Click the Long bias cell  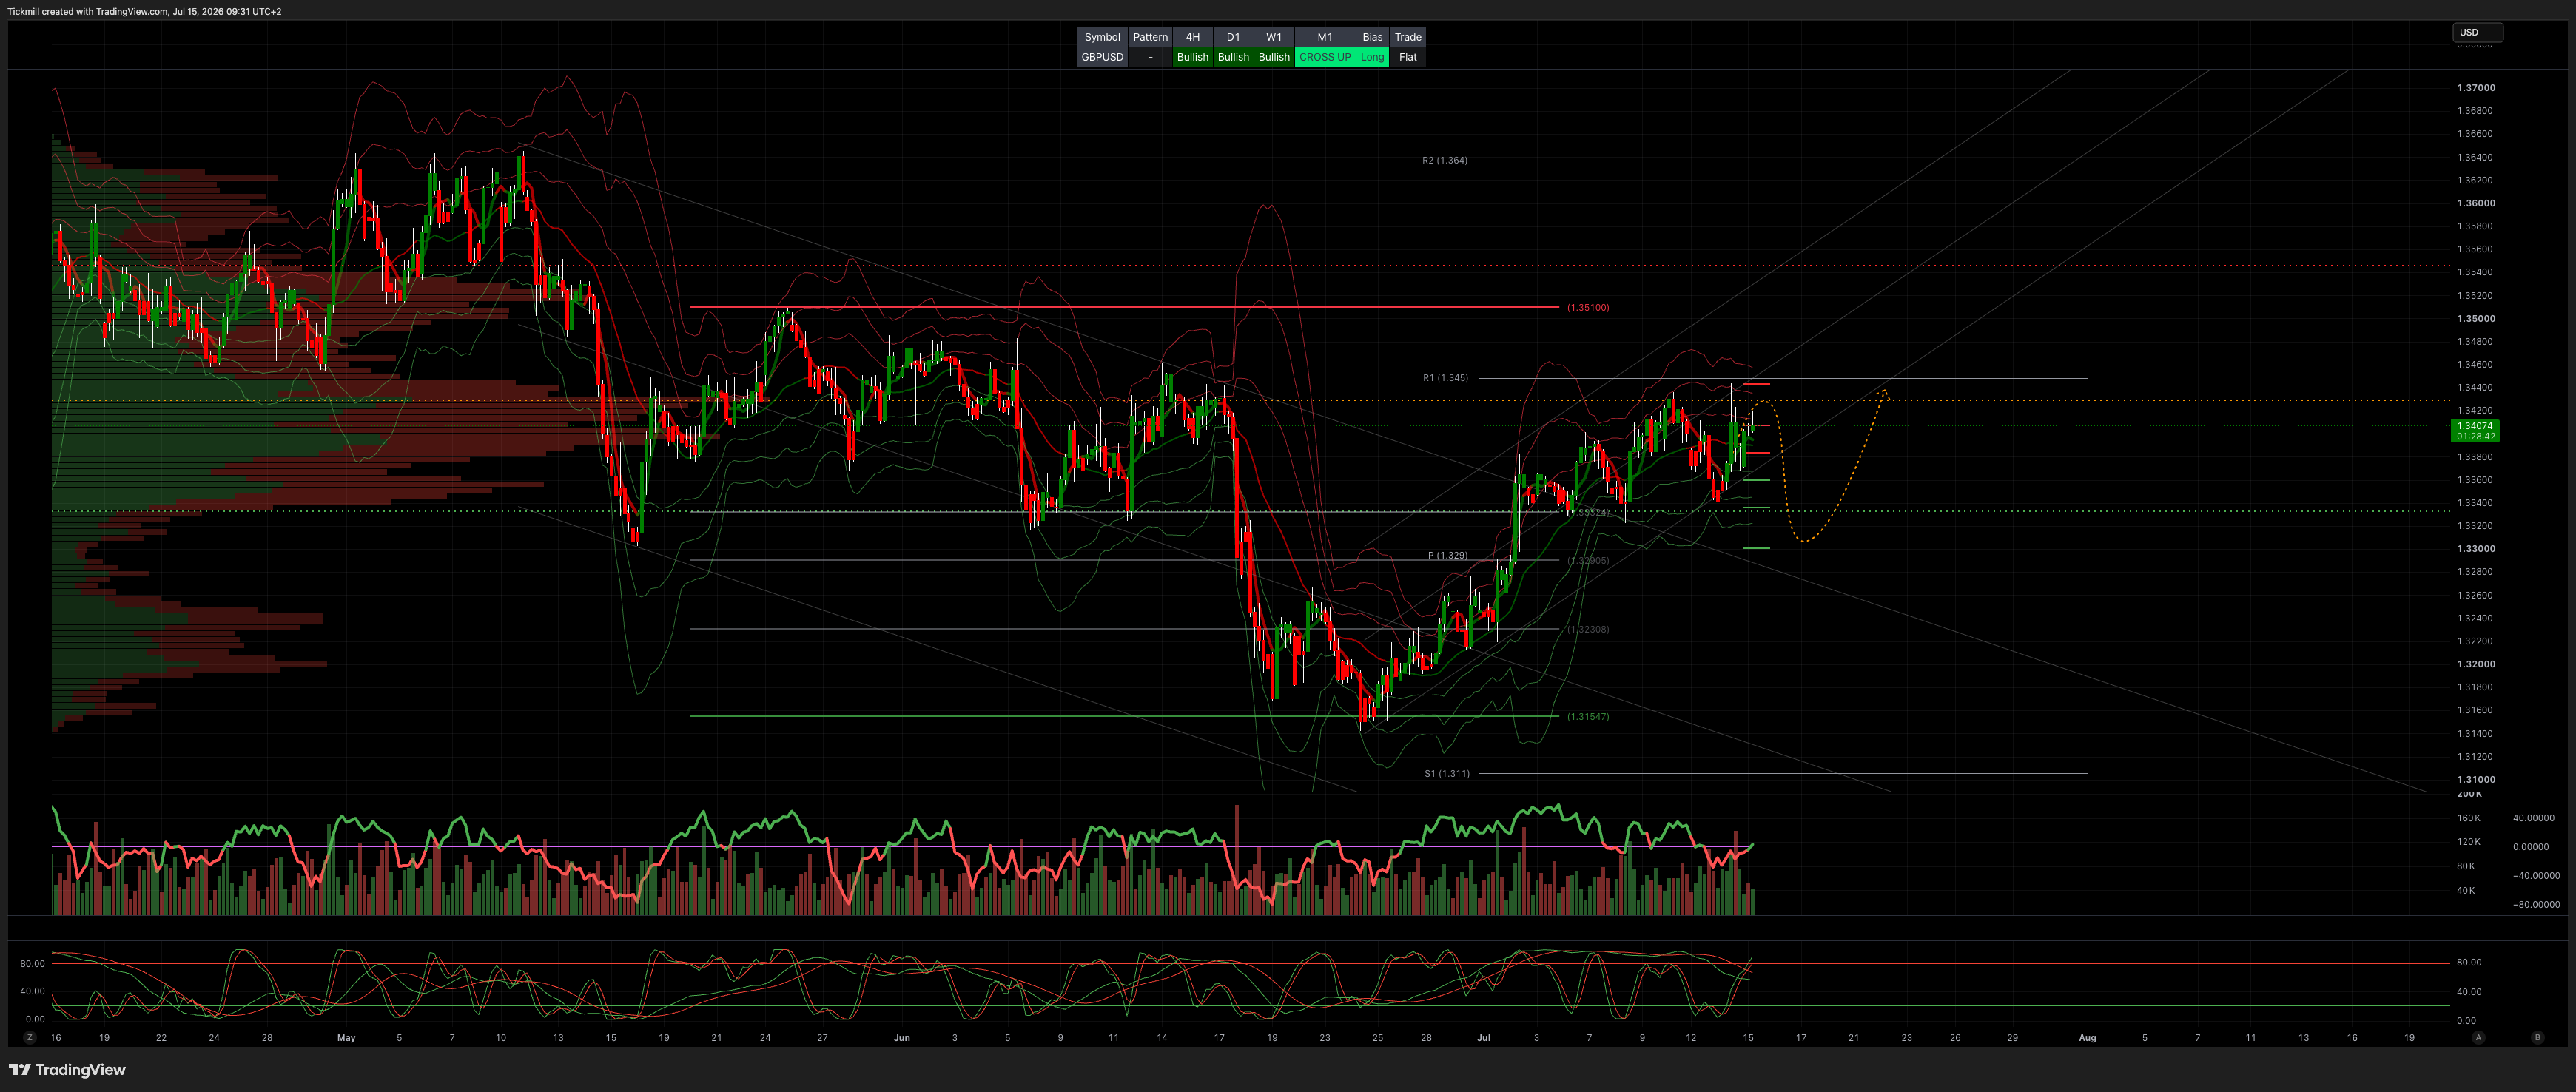(1372, 57)
